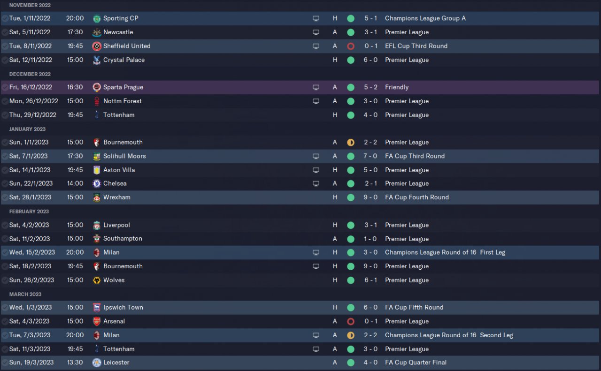This screenshot has height=371, width=601.
Task: Click TV broadcast icon on Newcastle row
Action: [x=316, y=32]
